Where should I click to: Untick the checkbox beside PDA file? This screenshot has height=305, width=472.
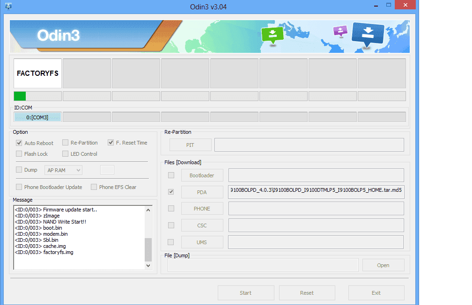[x=171, y=192]
